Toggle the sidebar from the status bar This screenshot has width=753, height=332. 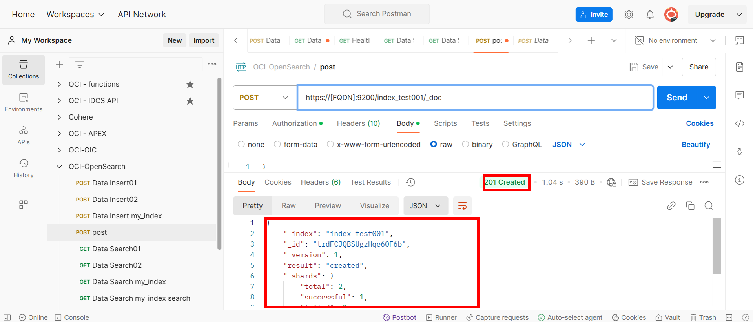[7, 317]
